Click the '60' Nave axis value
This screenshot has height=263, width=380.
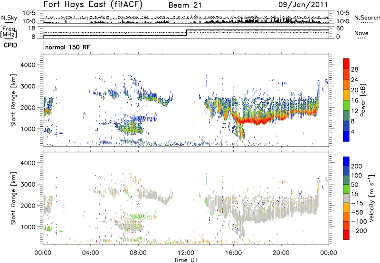pos(340,28)
